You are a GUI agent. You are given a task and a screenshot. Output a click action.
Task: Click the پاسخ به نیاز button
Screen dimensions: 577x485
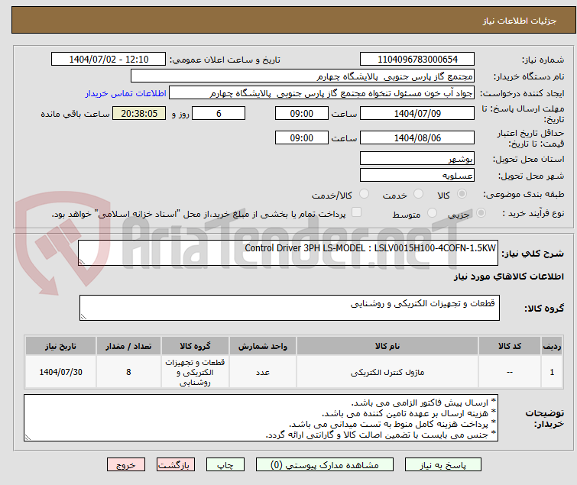[442, 465]
